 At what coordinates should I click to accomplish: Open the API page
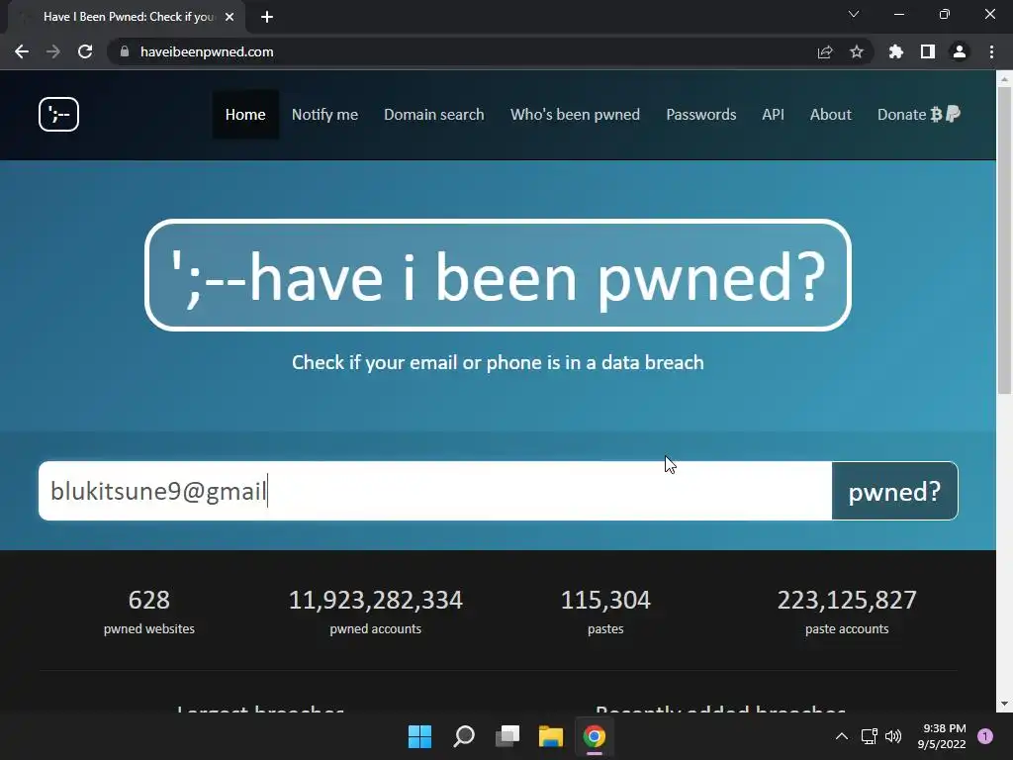pos(773,115)
